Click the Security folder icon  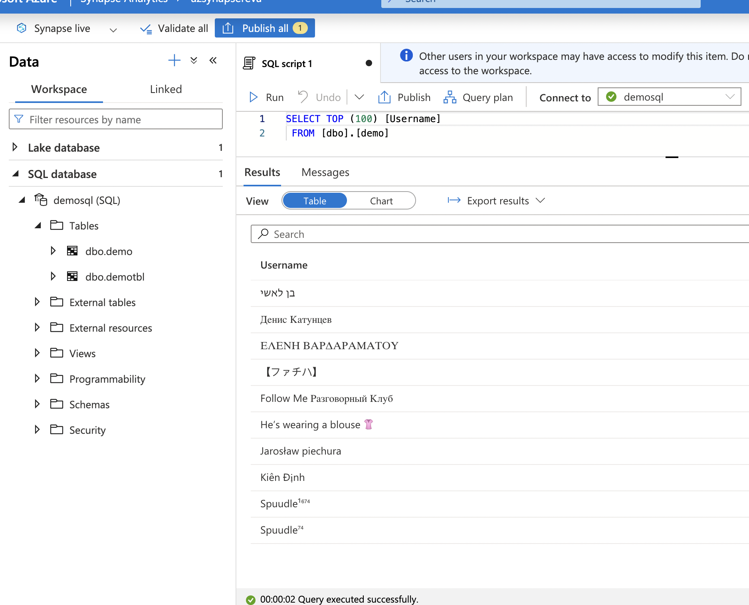pos(57,429)
